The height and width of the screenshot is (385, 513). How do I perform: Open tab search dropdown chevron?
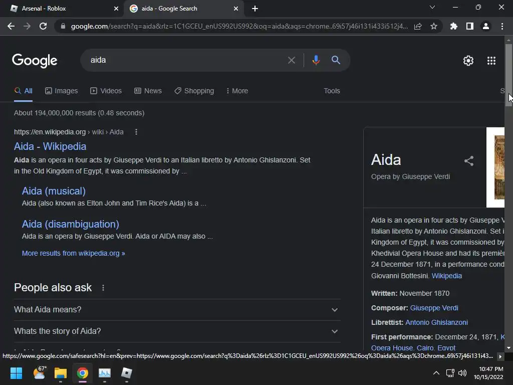[432, 7]
